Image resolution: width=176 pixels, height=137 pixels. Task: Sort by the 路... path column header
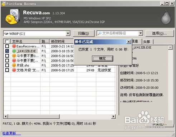[x=45, y=41]
